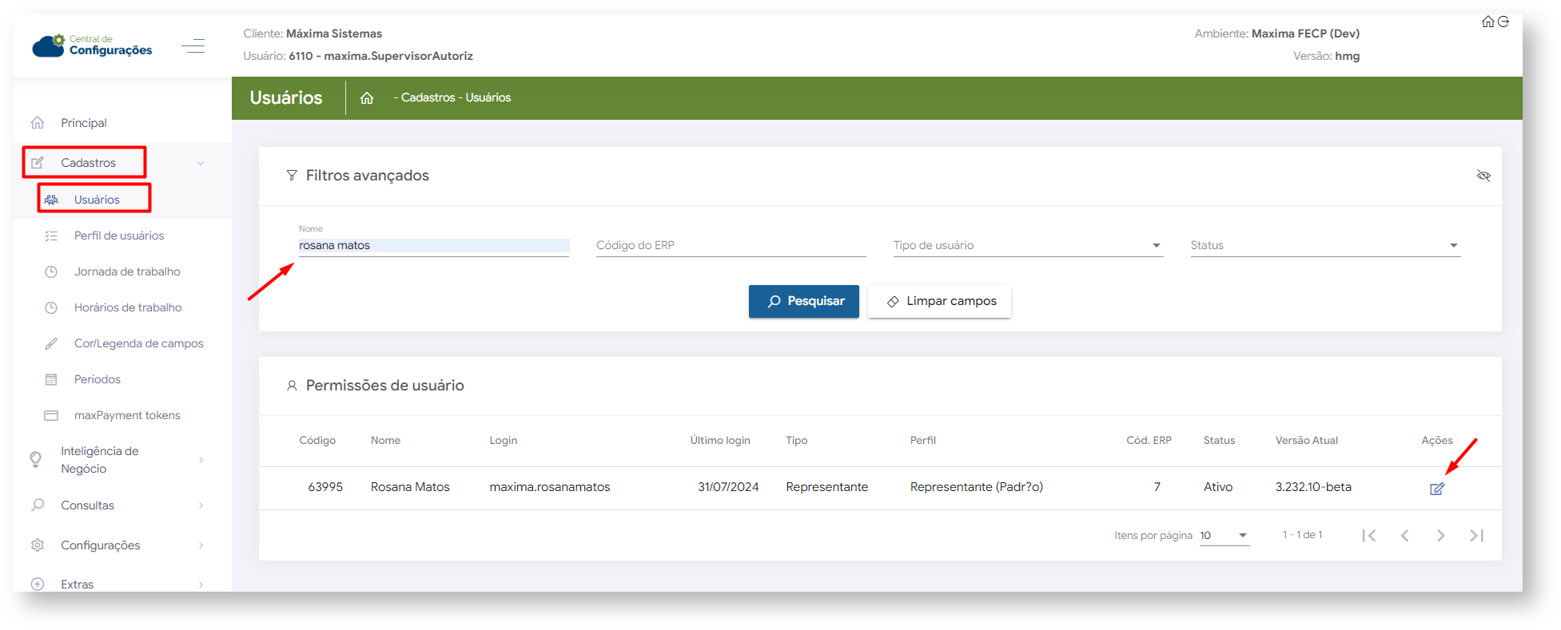Image resolution: width=1561 pixels, height=630 pixels.
Task: Click the Código do ERP field
Action: click(x=731, y=246)
